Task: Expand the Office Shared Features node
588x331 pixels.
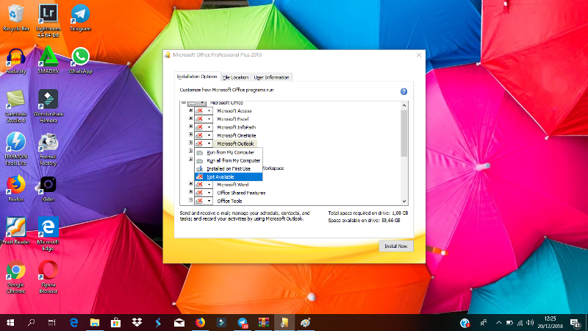Action: (x=190, y=192)
